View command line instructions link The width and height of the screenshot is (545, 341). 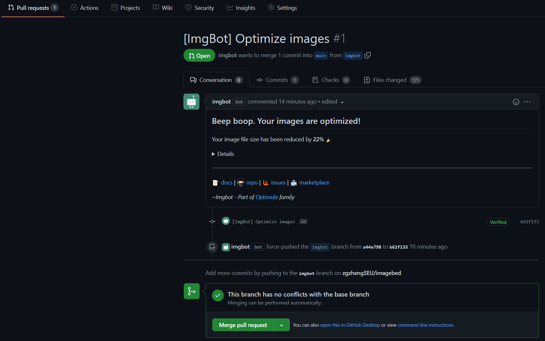coord(425,325)
